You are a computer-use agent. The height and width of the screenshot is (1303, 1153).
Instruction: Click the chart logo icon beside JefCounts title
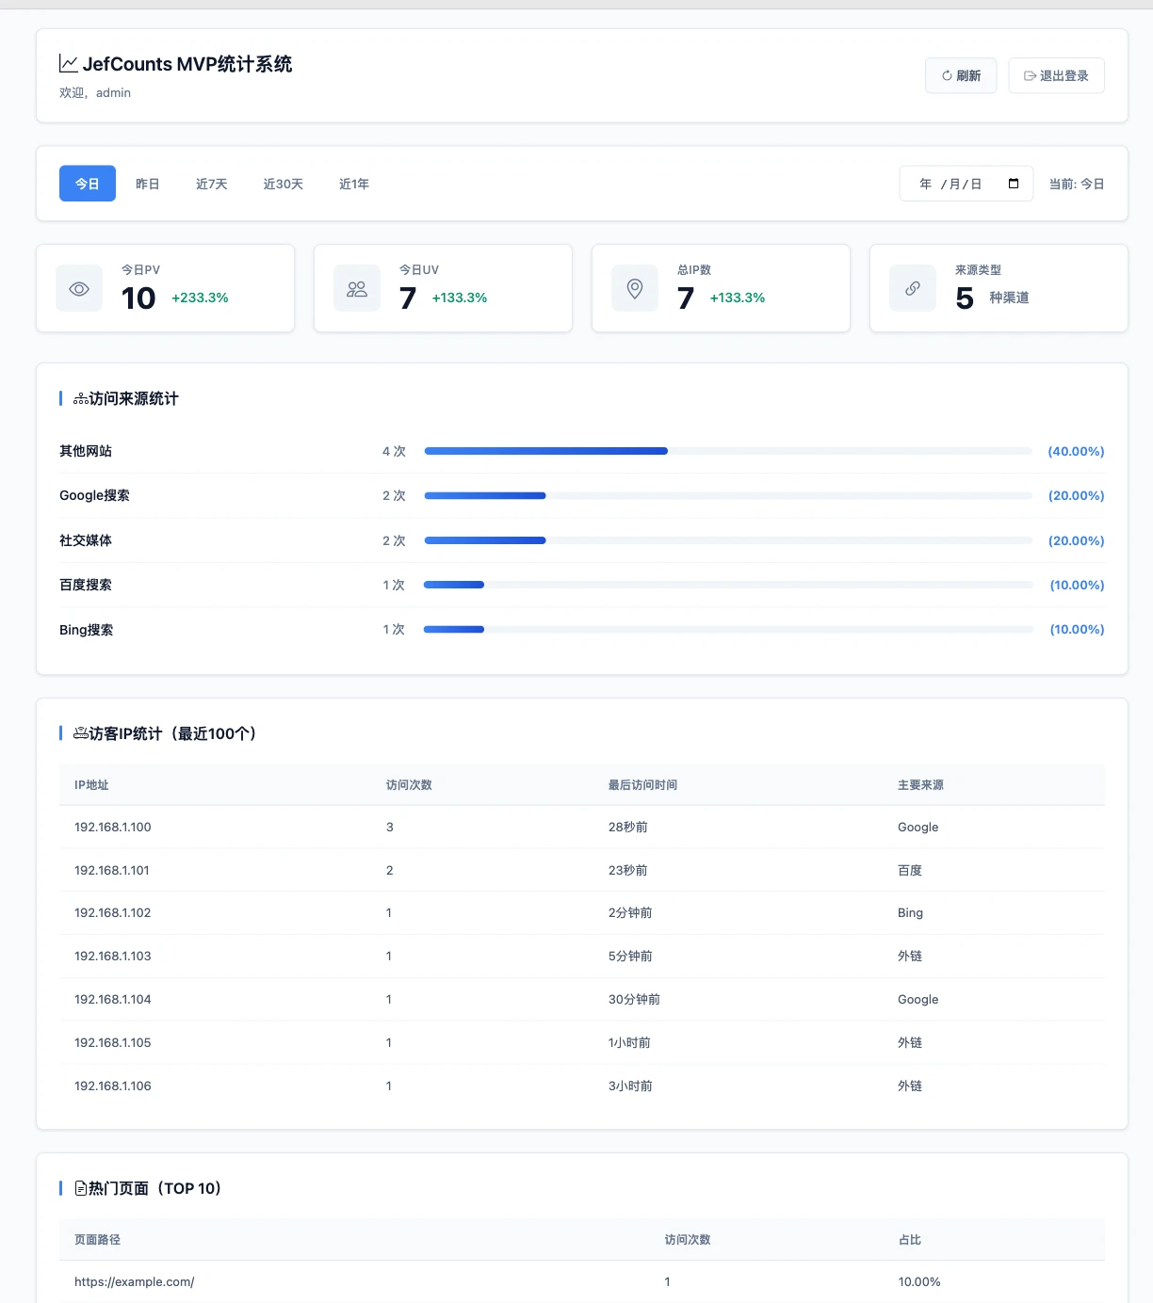pyautogui.click(x=69, y=64)
